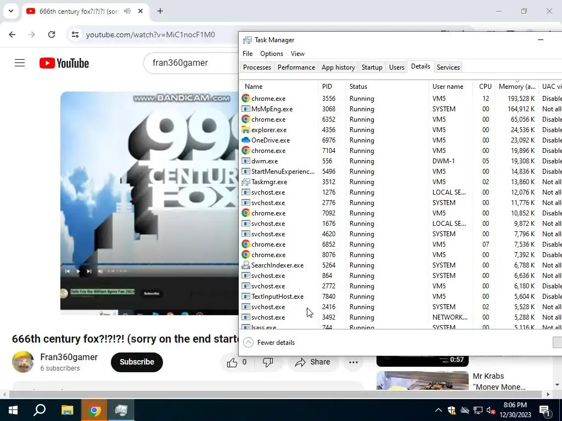This screenshot has height=421, width=562.
Task: Click the MsMpEng.exe process icon
Action: click(x=245, y=109)
